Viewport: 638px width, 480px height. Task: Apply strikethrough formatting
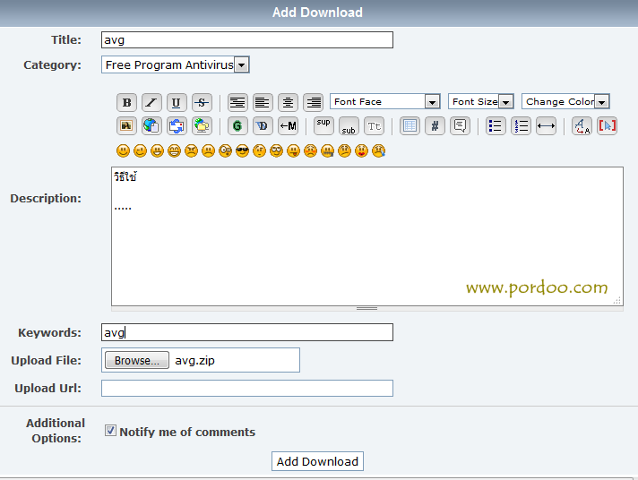coord(202,102)
